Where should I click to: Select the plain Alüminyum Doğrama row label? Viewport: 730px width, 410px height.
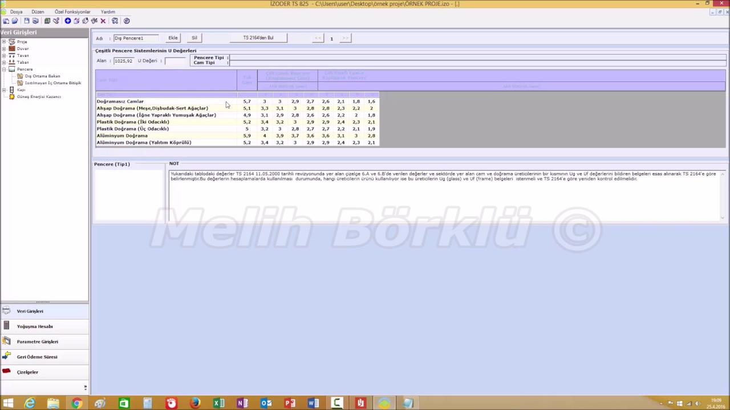coord(122,136)
